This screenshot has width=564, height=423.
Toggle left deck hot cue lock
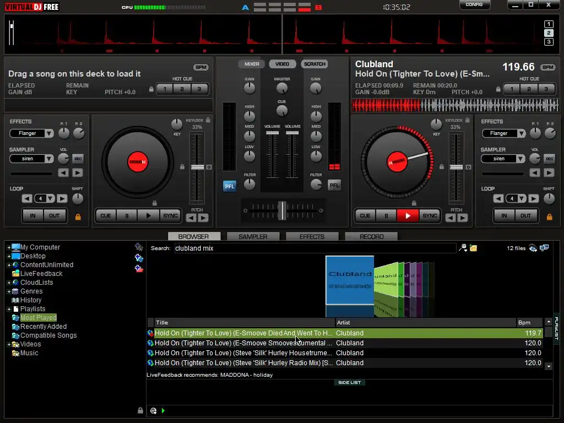click(151, 89)
